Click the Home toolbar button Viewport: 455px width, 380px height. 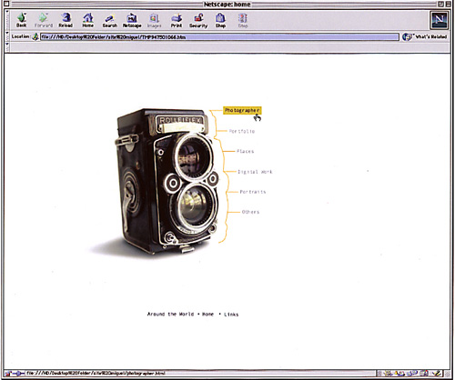88,20
